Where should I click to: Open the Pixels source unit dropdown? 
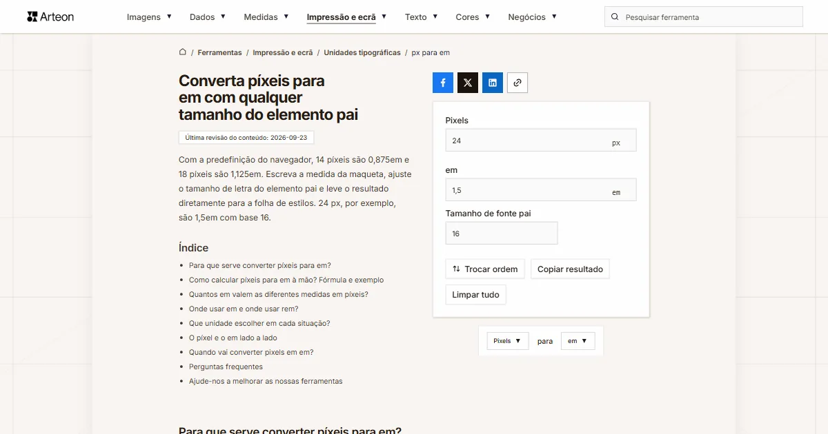[x=508, y=341]
